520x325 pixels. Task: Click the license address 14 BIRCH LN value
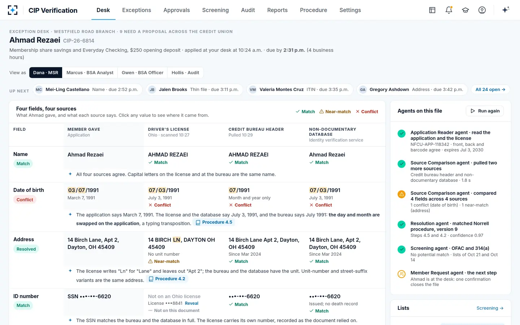pyautogui.click(x=181, y=243)
